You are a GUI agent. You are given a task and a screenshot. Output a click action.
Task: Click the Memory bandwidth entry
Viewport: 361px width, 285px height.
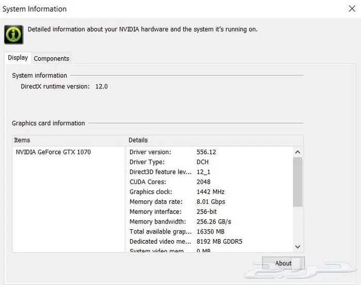[x=158, y=222]
